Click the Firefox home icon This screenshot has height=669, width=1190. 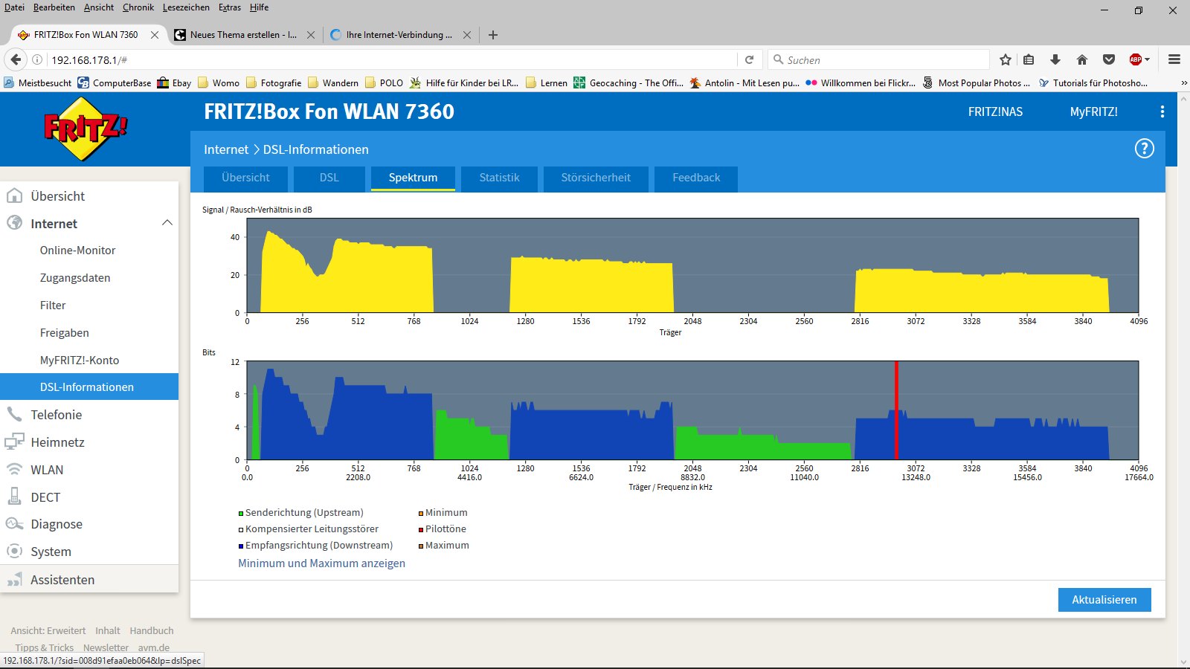[x=1082, y=60]
